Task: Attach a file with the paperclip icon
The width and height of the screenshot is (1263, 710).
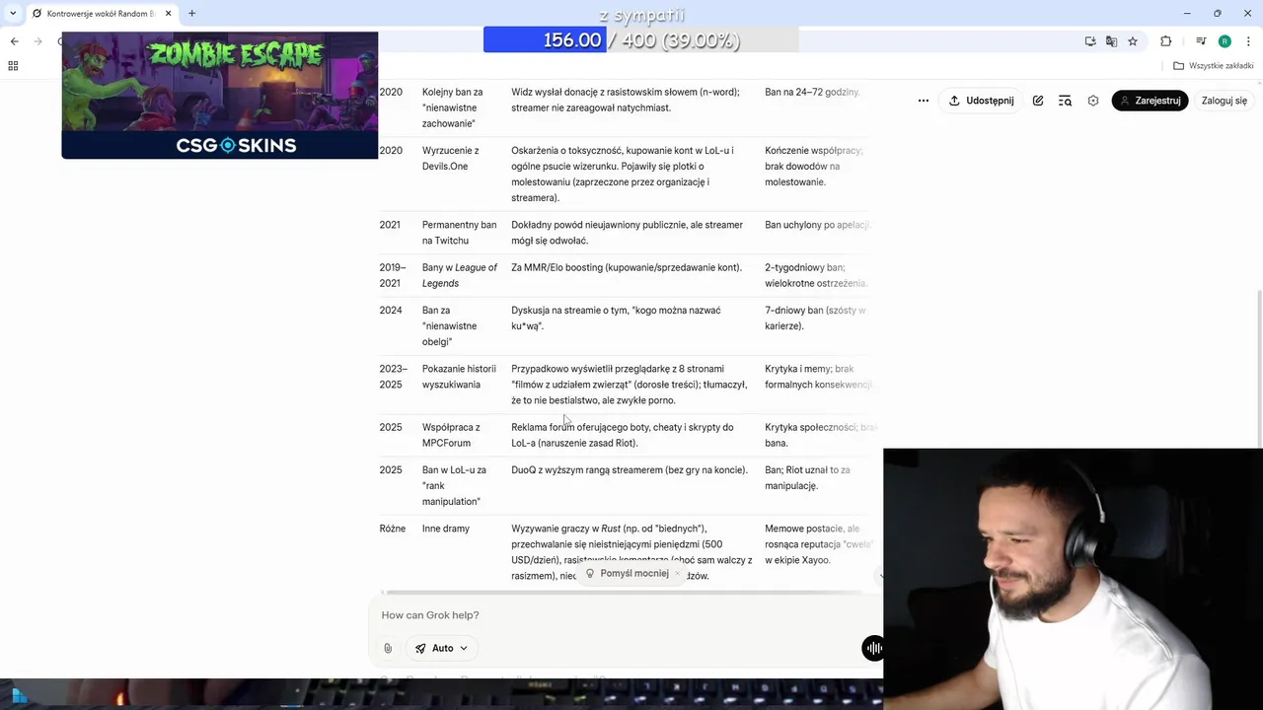Action: pos(388,648)
